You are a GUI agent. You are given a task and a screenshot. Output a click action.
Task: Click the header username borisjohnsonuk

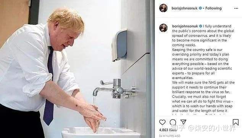pos(184,8)
